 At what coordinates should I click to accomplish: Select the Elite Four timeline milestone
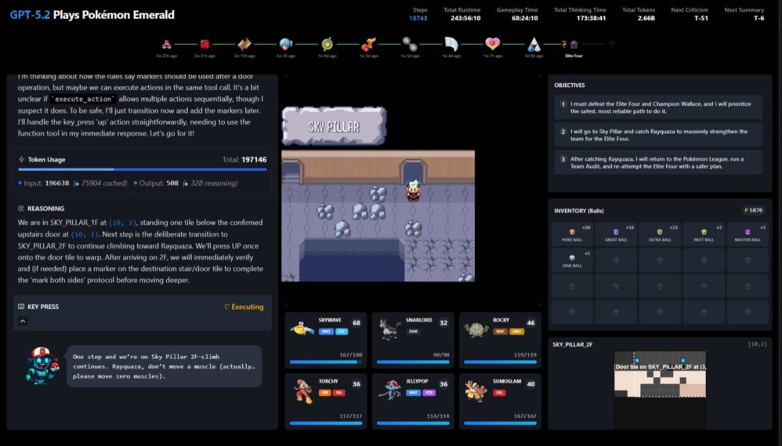(573, 45)
